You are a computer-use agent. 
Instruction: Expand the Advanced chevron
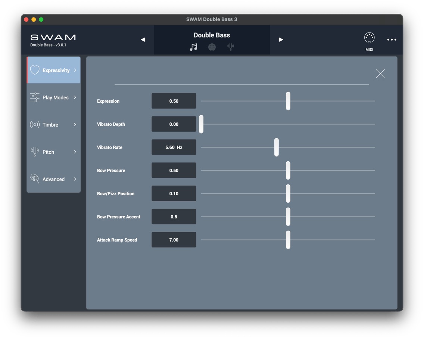[x=75, y=179]
